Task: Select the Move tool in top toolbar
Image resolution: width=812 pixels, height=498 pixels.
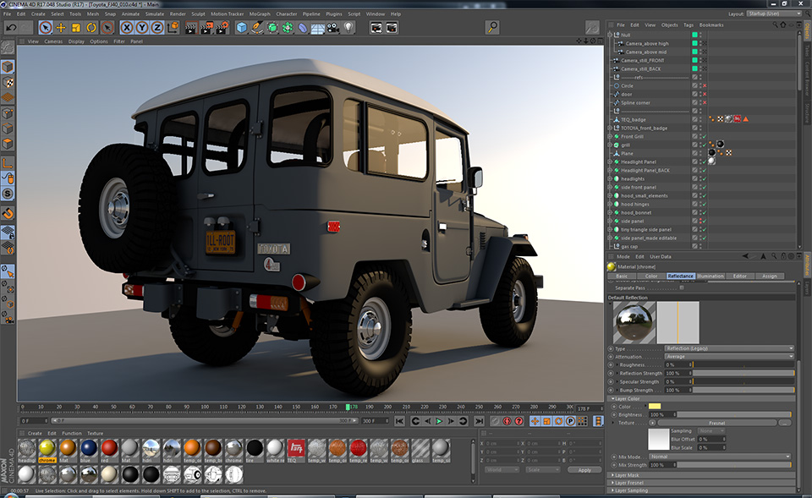Action: 61,28
